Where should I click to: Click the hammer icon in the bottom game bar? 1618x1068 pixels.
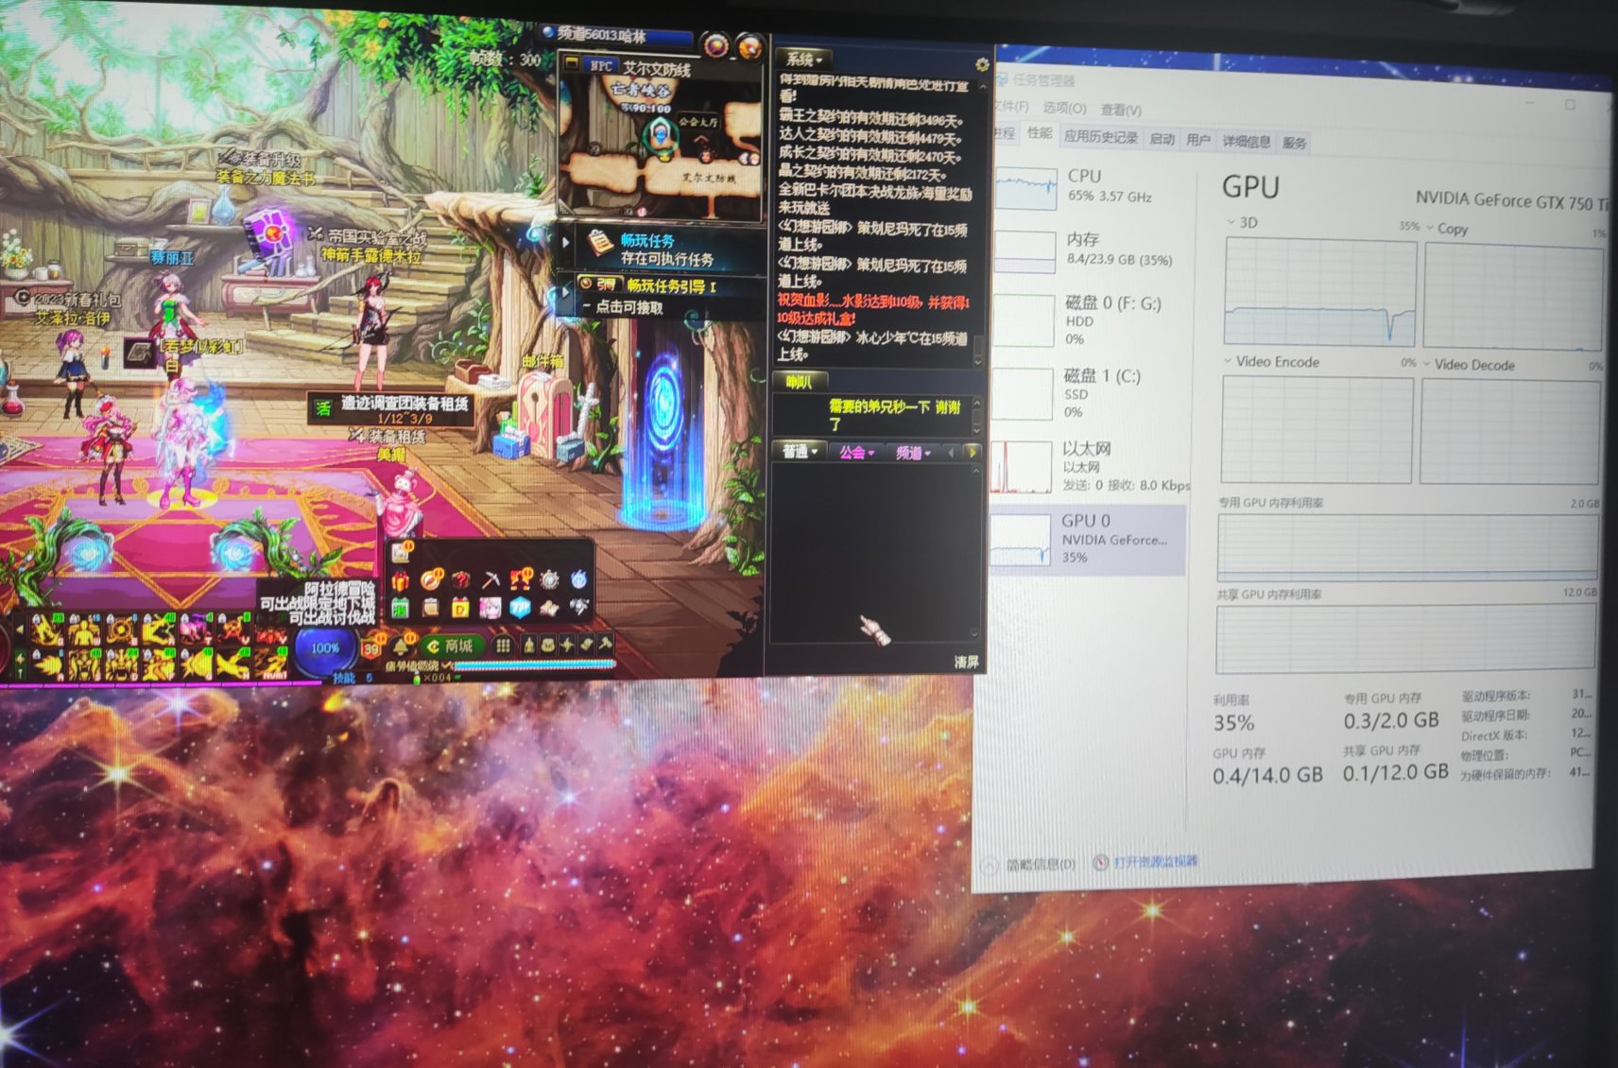606,645
